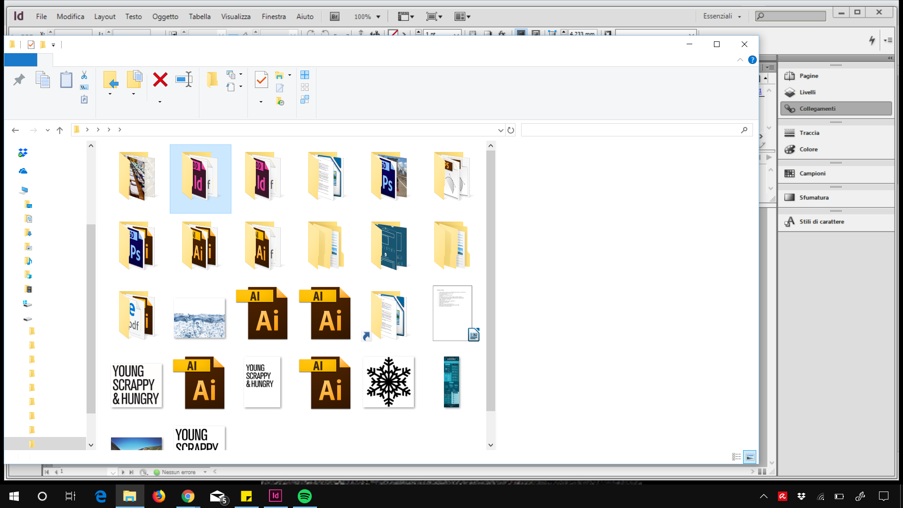
Task: Click the scissors Cut icon
Action: (84, 75)
